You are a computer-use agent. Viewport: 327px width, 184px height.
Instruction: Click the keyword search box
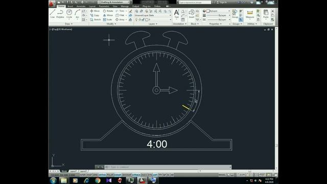195,2
